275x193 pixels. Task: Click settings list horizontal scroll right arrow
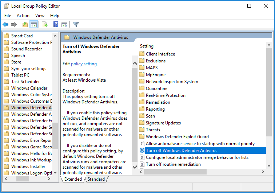tap(263, 172)
